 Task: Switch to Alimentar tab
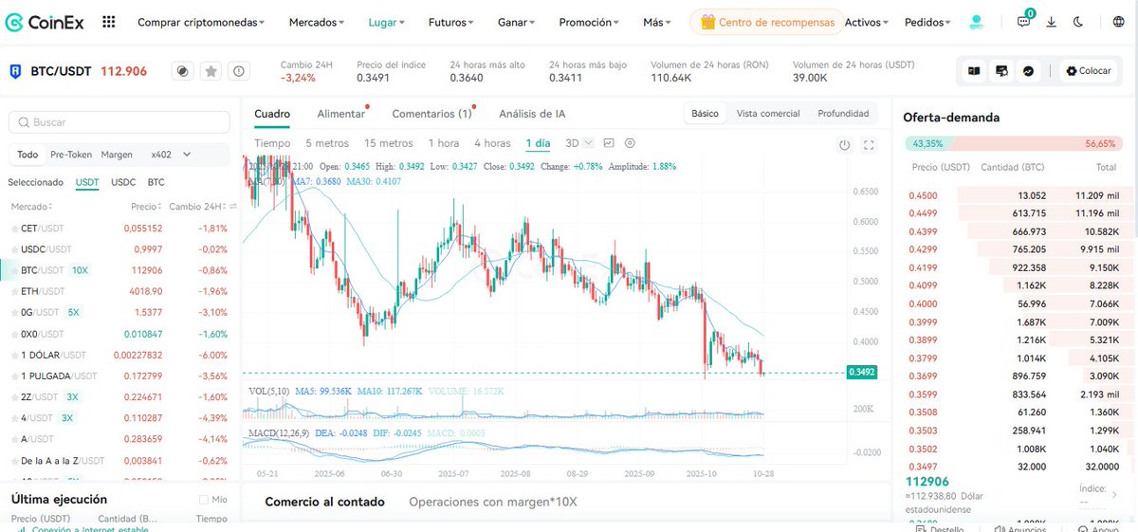point(341,114)
